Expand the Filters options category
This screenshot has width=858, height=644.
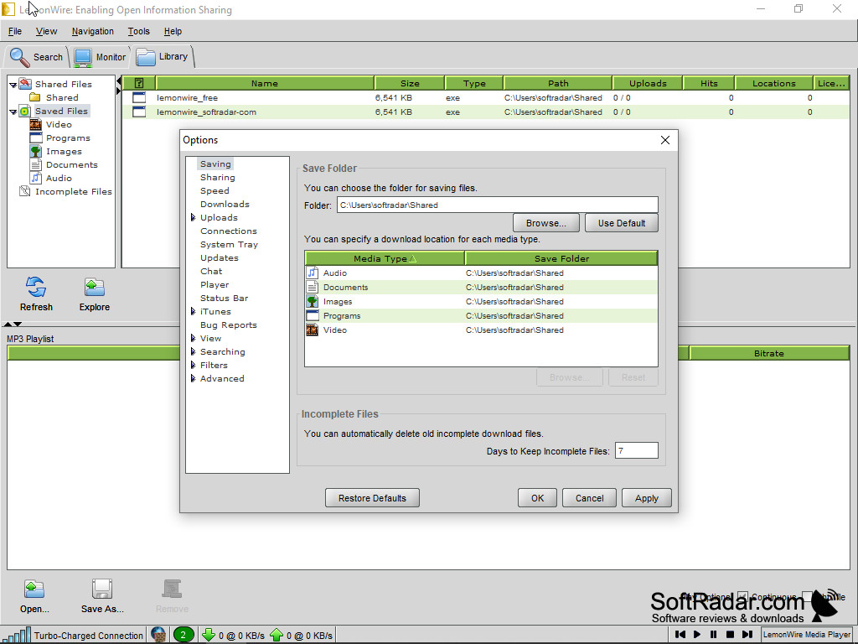(x=194, y=365)
